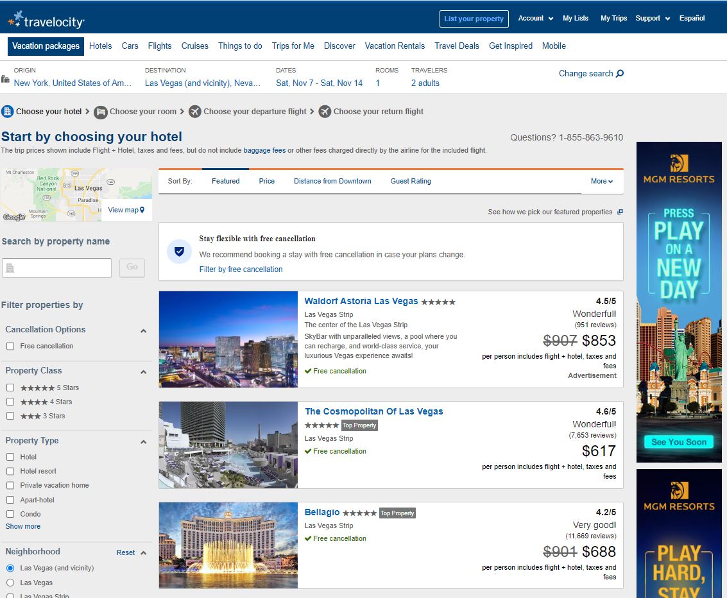
Task: Click the bed icon for Choose your room
Action: coord(100,112)
